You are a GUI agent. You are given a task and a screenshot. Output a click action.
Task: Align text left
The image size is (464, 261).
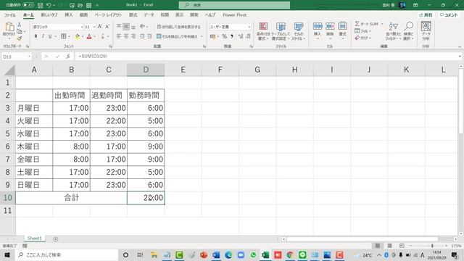click(119, 36)
